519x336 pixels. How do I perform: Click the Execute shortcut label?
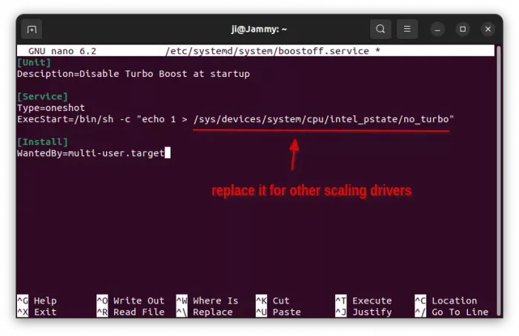(x=371, y=300)
